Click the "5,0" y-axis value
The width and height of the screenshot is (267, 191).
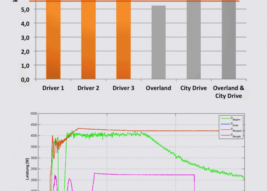[25, 10]
